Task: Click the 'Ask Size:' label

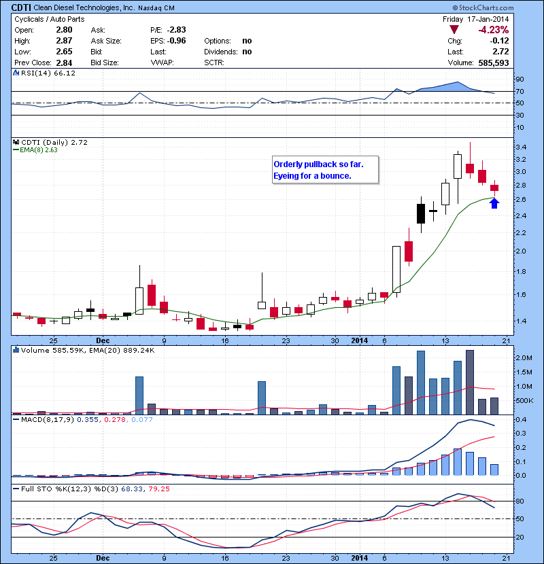Action: tap(106, 41)
